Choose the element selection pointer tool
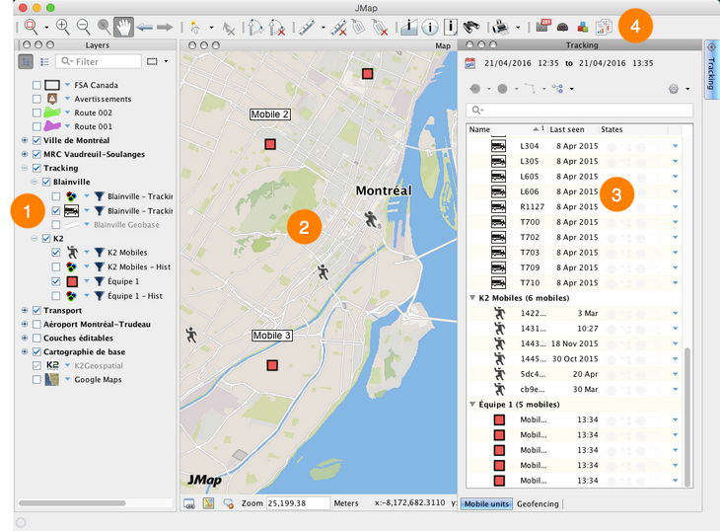Screen dimensions: 720x531 tap(195, 28)
